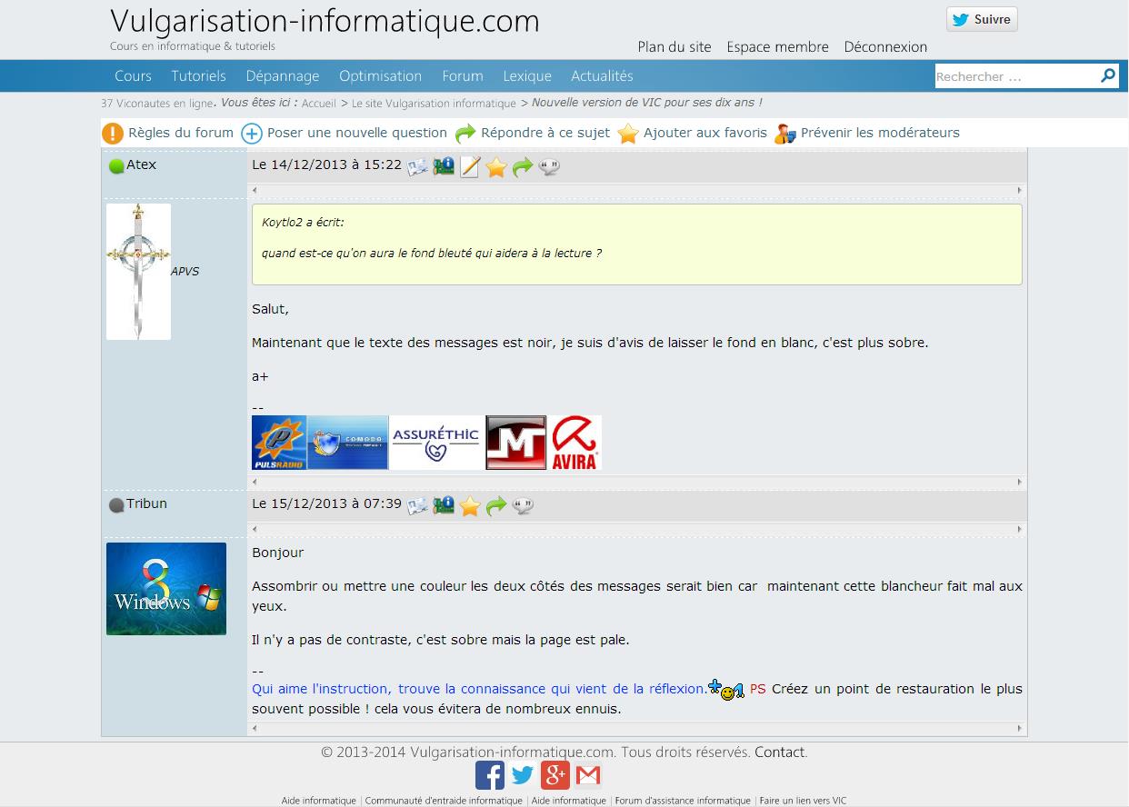Click Répondre à ce sujet link
Image resolution: width=1129 pixels, height=807 pixels.
[x=545, y=133]
